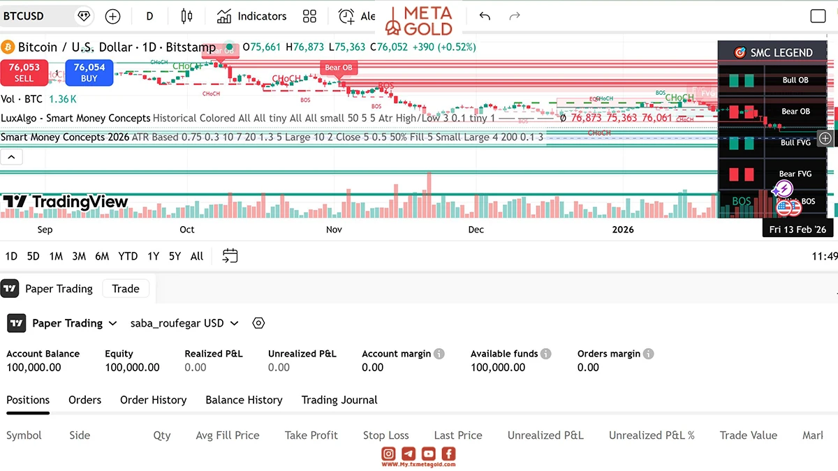
Task: Collapse the indicator legend with the chevron
Action: [12, 158]
